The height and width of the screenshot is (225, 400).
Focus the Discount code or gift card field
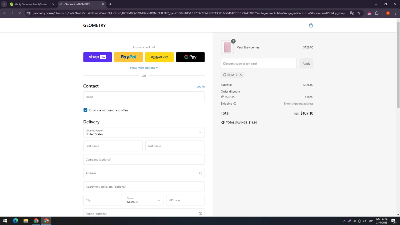pyautogui.click(x=259, y=63)
